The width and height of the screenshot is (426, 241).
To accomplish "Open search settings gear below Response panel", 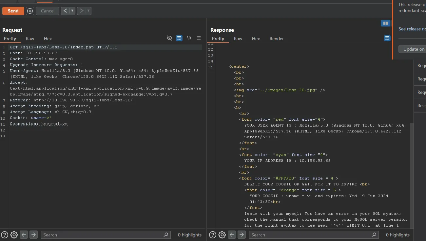I will (222, 234).
